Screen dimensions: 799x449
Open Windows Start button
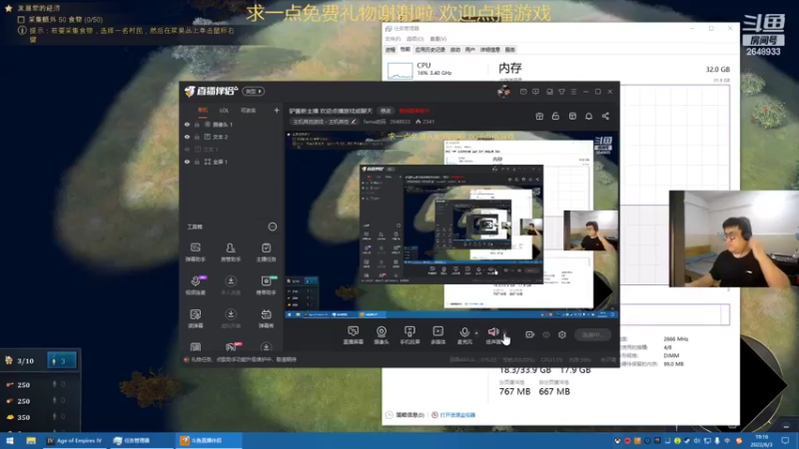click(10, 440)
